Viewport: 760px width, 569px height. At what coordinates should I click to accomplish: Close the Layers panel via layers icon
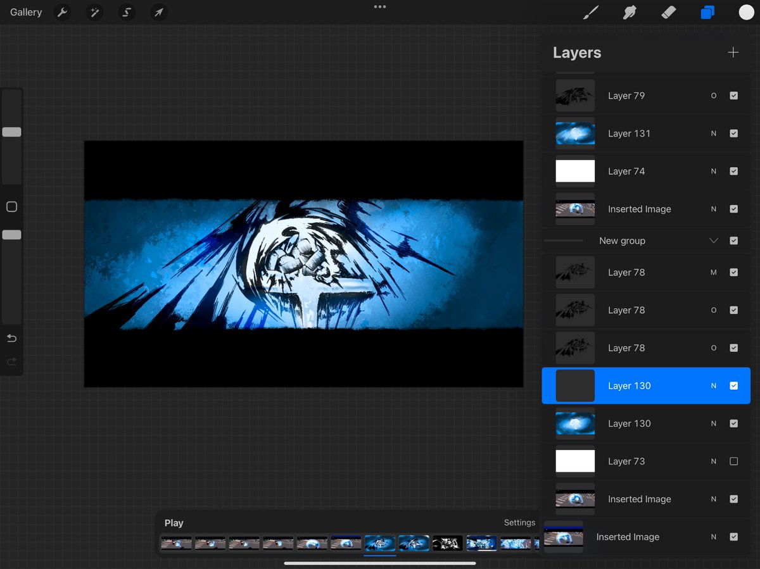click(x=707, y=12)
